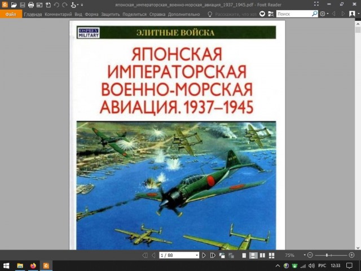
Task: Open the hand/touch mode tool dropdown
Action: (74, 5)
